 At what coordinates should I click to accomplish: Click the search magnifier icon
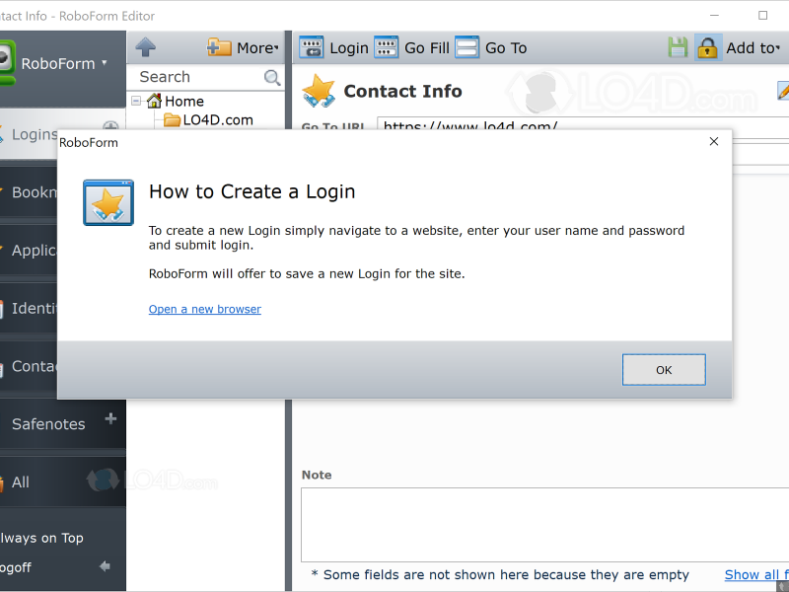pyautogui.click(x=272, y=77)
